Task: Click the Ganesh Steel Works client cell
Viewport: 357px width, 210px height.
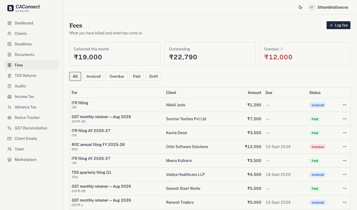Action: click(183, 188)
